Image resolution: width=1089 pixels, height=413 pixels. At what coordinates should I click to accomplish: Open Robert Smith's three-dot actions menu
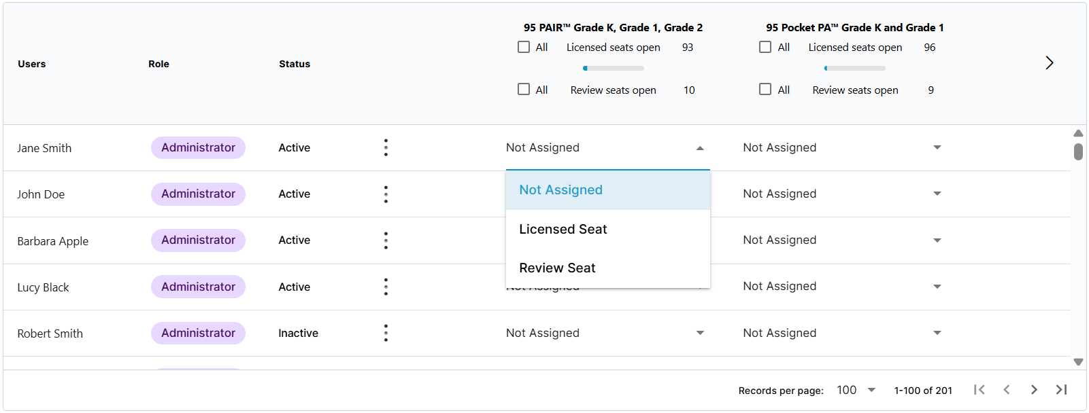[386, 333]
